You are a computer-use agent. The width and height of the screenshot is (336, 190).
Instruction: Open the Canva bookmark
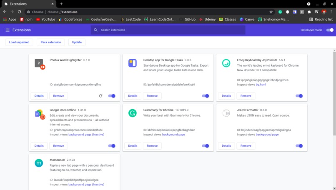click(247, 19)
